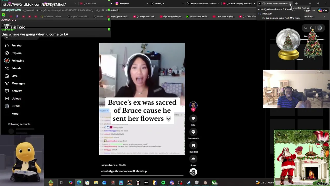Open the video Comments
The height and width of the screenshot is (186, 330).
[193, 132]
